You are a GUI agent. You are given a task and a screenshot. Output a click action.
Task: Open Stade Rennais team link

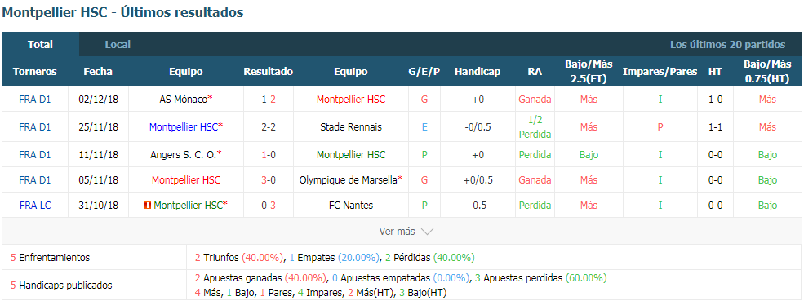tap(351, 126)
